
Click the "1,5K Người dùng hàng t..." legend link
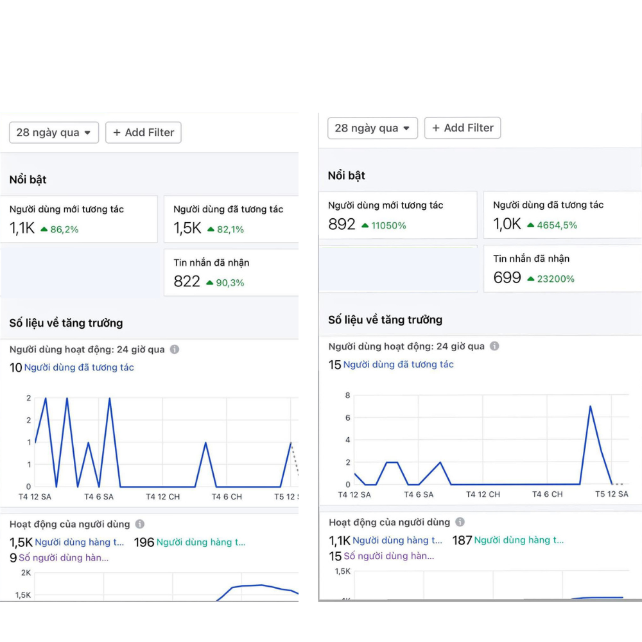67,542
